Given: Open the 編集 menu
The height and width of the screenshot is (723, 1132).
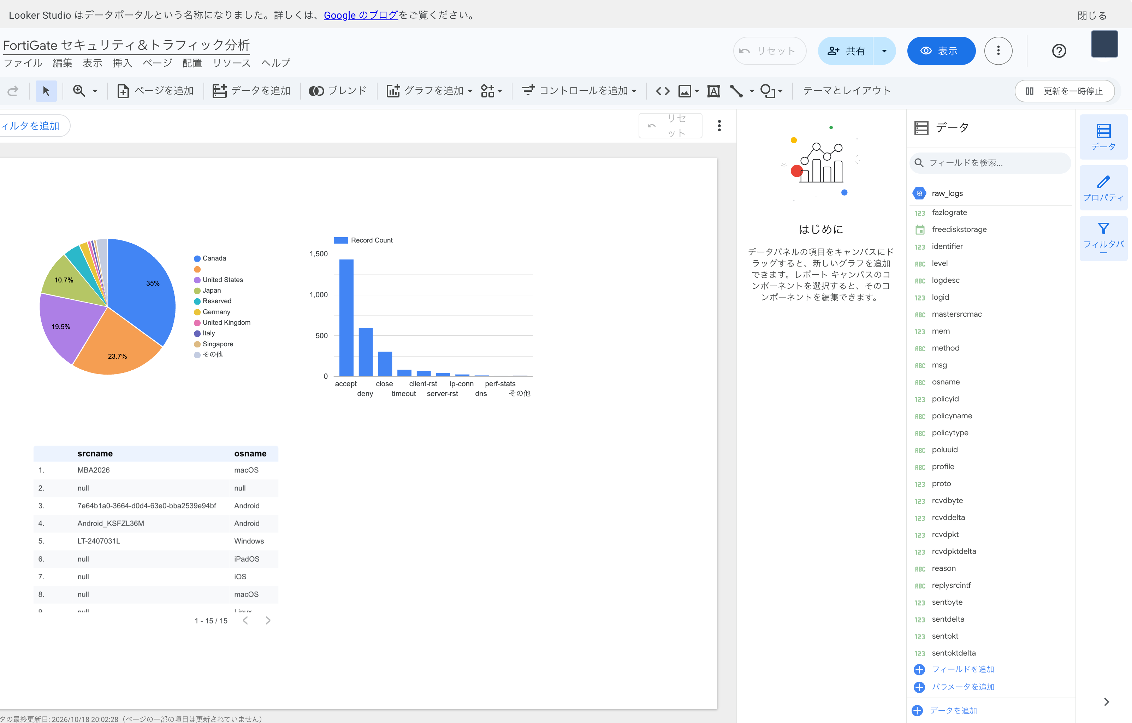Looking at the screenshot, I should point(63,63).
